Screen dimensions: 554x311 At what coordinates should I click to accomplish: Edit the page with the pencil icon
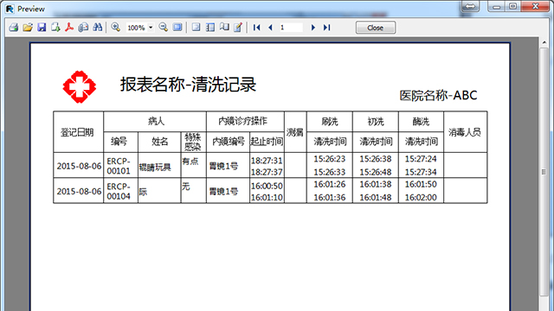pos(238,27)
